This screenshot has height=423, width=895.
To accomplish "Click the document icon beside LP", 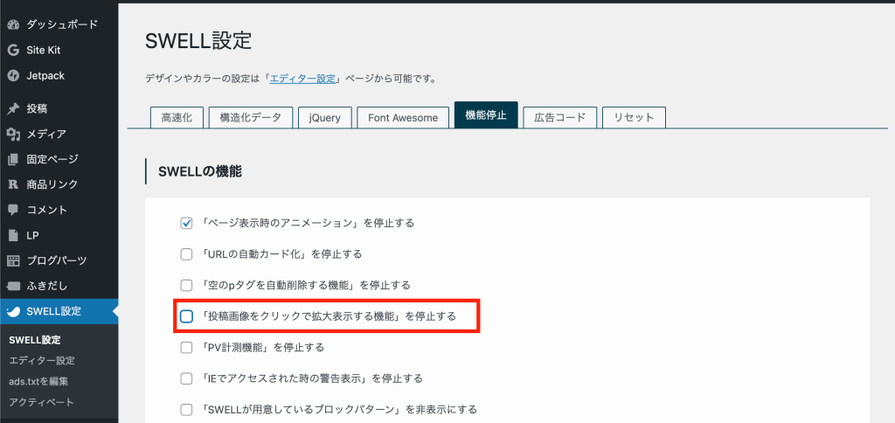I will pos(13,235).
